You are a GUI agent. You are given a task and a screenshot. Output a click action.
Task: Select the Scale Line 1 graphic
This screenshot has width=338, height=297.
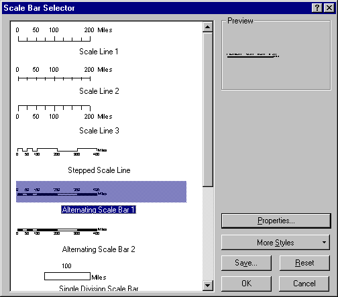click(64, 34)
